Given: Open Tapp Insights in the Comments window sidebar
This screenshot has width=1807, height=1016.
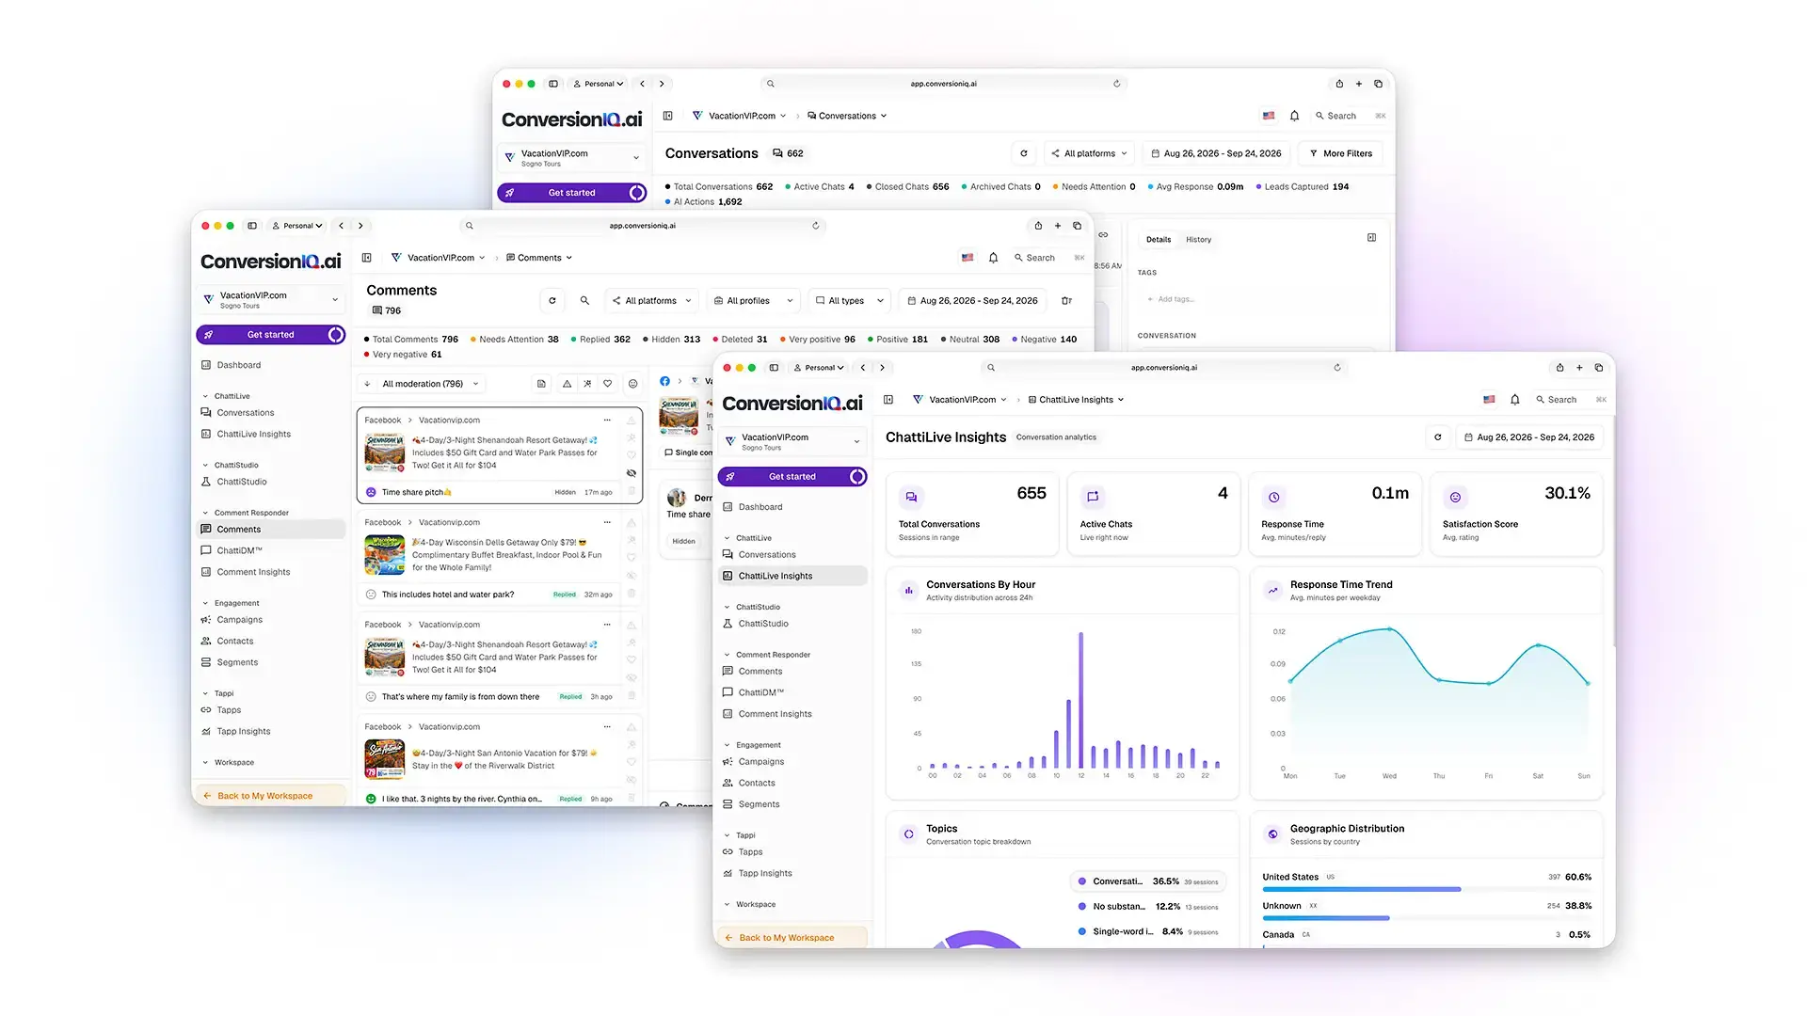Looking at the screenshot, I should pos(244,732).
